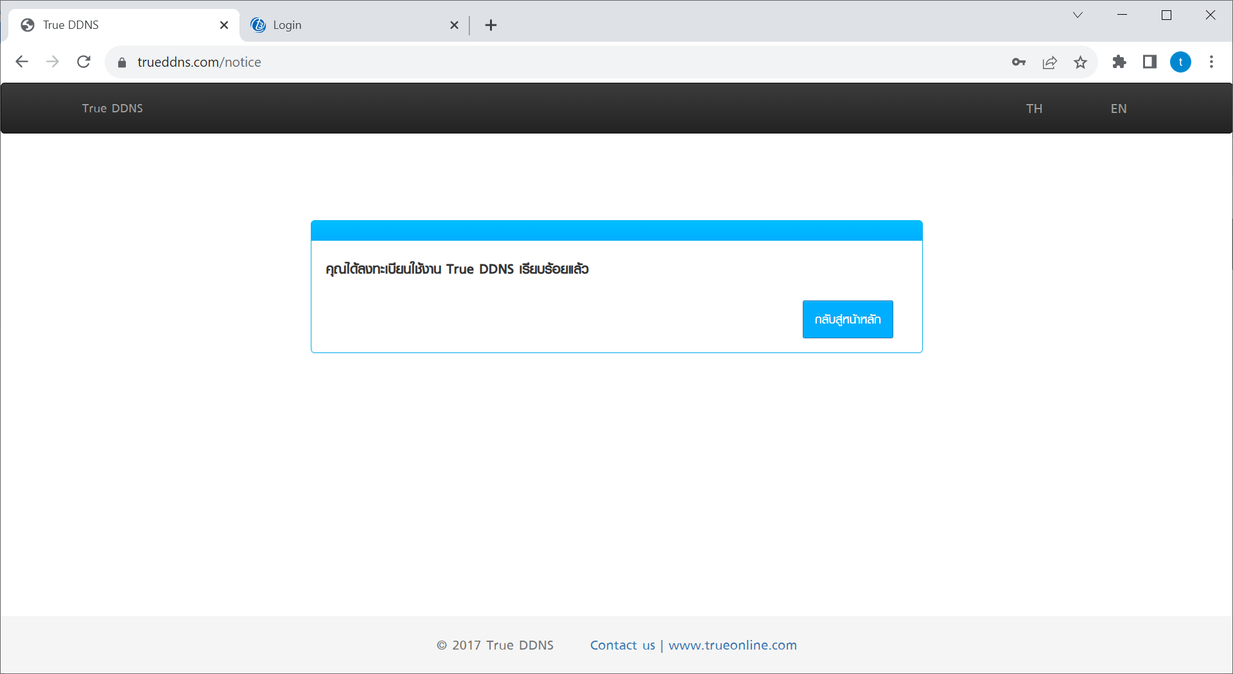Click the blue return-to-main-page button

click(848, 319)
